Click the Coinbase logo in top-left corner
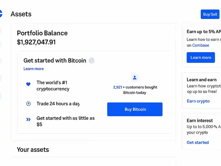The height and width of the screenshot is (166, 221). coord(1,14)
